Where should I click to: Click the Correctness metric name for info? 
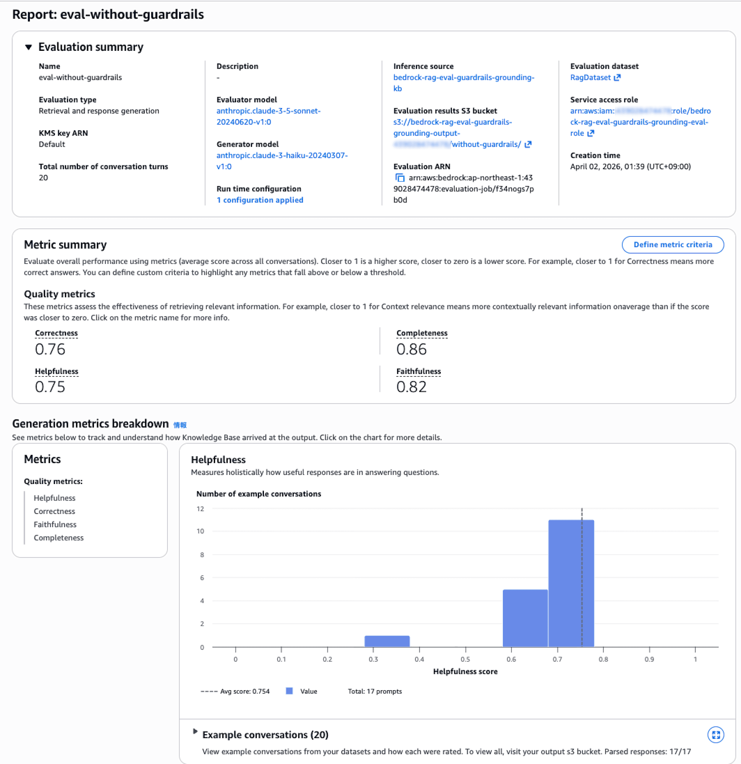(x=56, y=333)
